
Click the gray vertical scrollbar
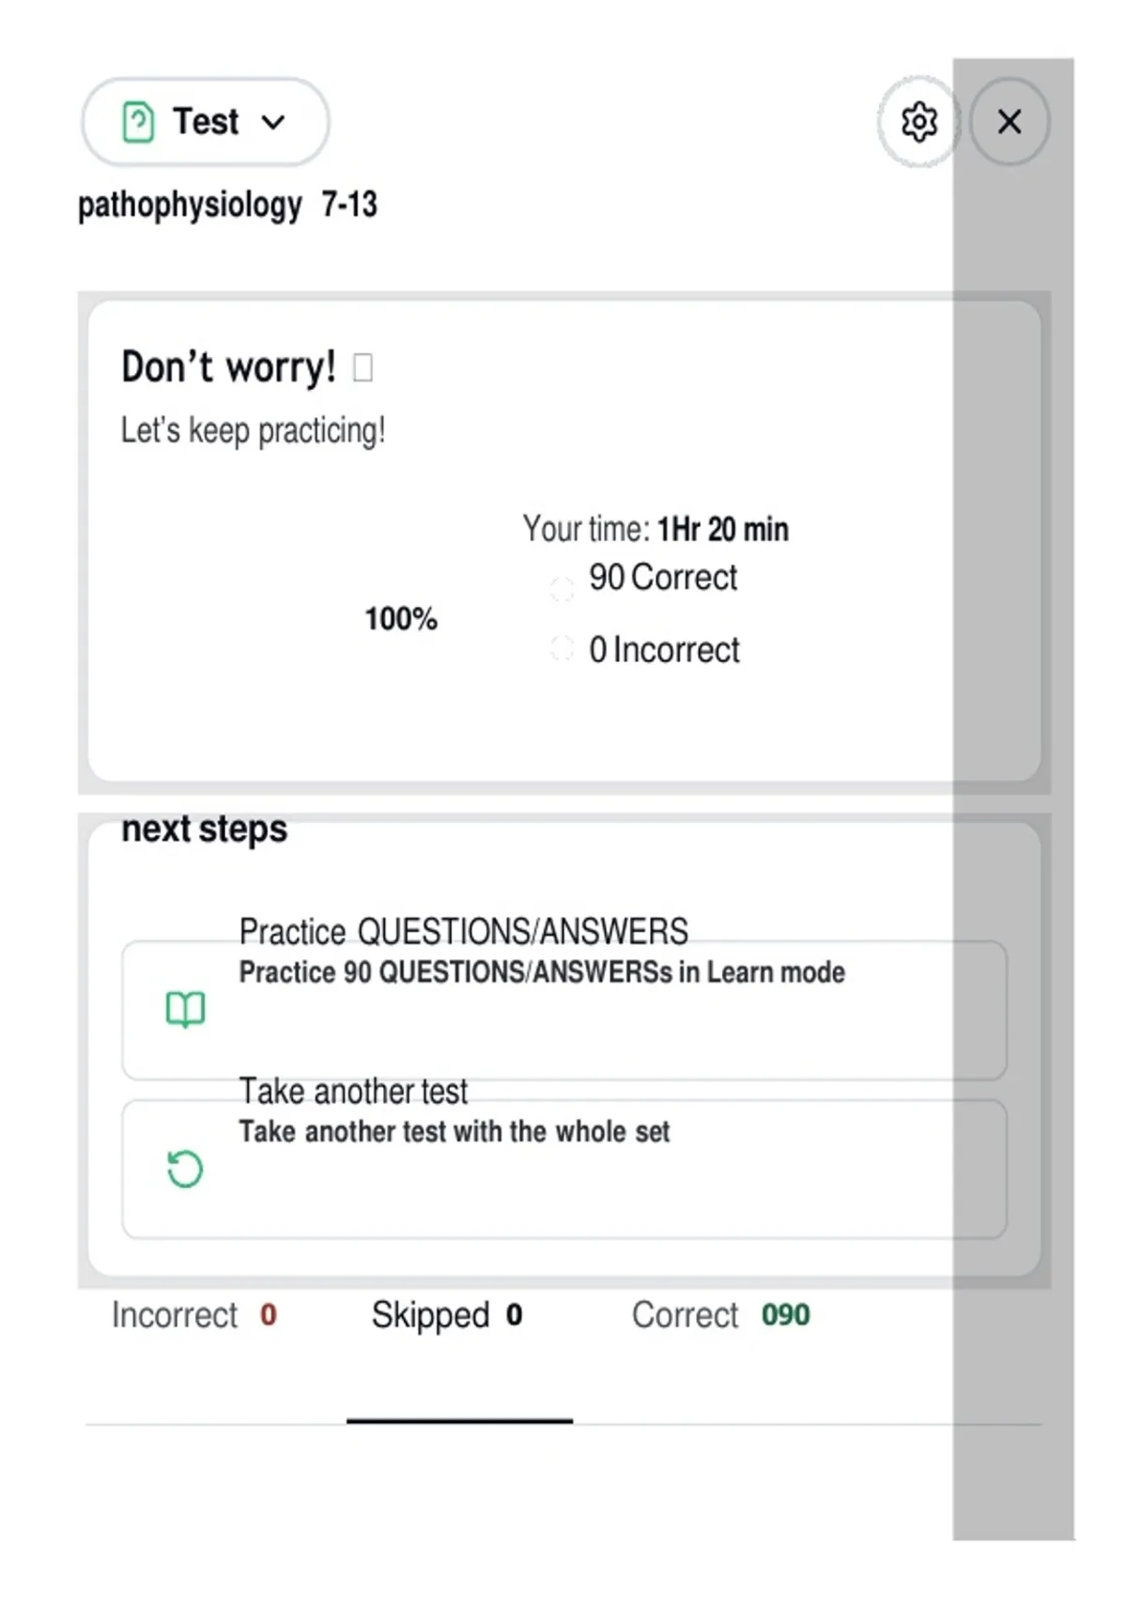click(1013, 798)
